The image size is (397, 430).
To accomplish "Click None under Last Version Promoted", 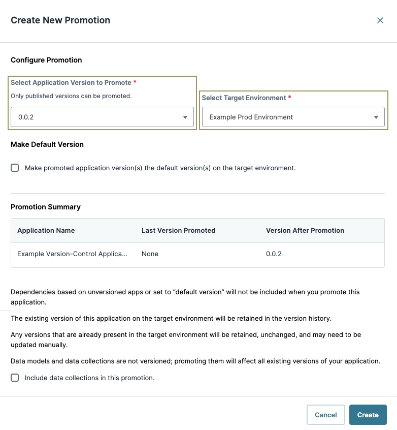I will [x=149, y=254].
